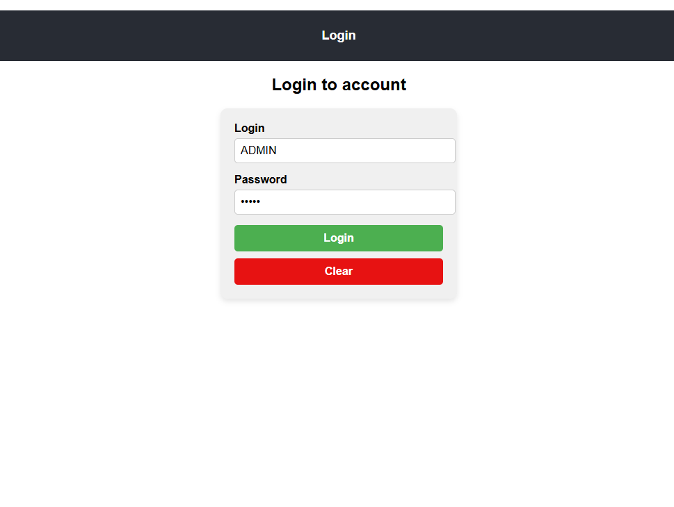The image size is (674, 507).
Task: Click the dark header bar background
Action: click(129, 35)
